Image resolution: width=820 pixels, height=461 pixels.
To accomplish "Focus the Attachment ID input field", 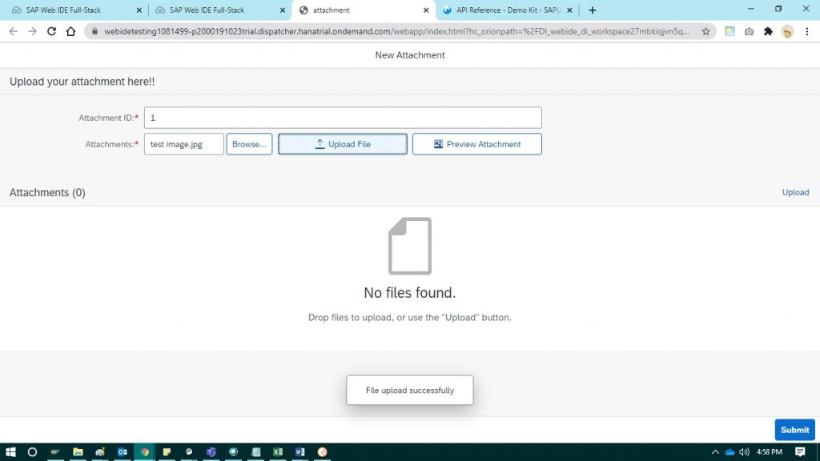I will coord(343,118).
